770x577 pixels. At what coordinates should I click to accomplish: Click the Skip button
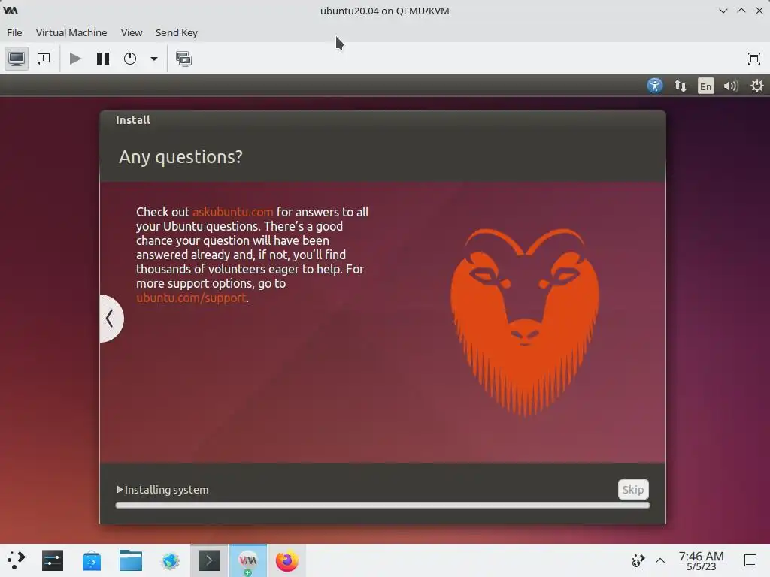(633, 489)
